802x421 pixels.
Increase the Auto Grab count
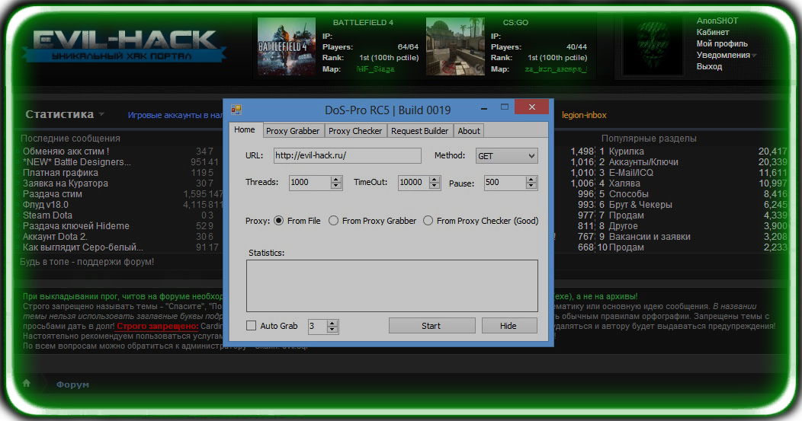tap(332, 323)
